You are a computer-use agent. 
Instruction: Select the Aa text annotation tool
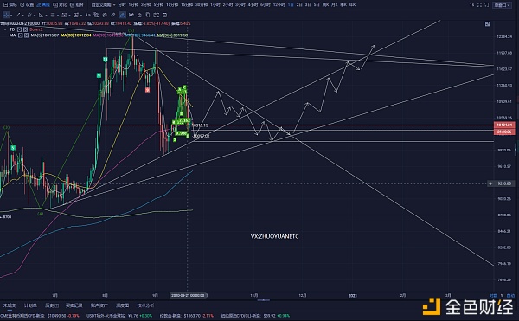pyautogui.click(x=87, y=15)
